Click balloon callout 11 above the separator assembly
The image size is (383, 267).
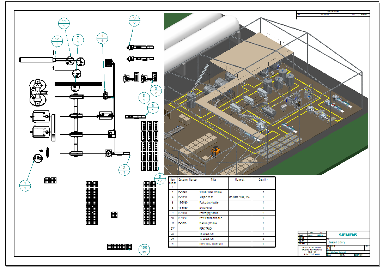tap(63, 24)
